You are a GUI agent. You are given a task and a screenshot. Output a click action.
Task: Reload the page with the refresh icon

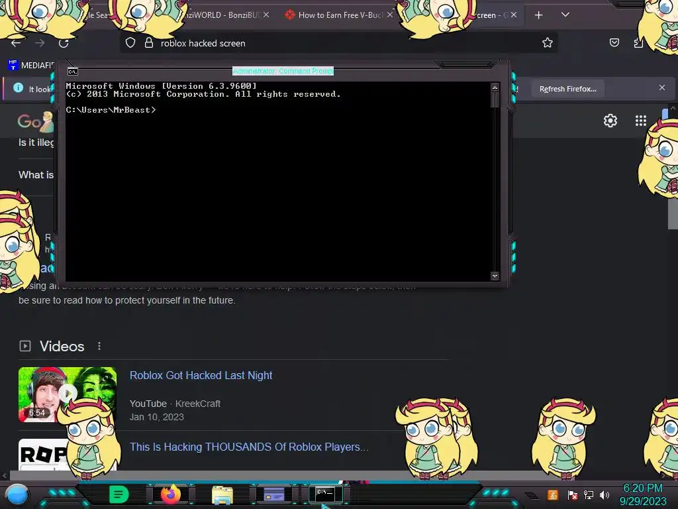click(x=64, y=43)
